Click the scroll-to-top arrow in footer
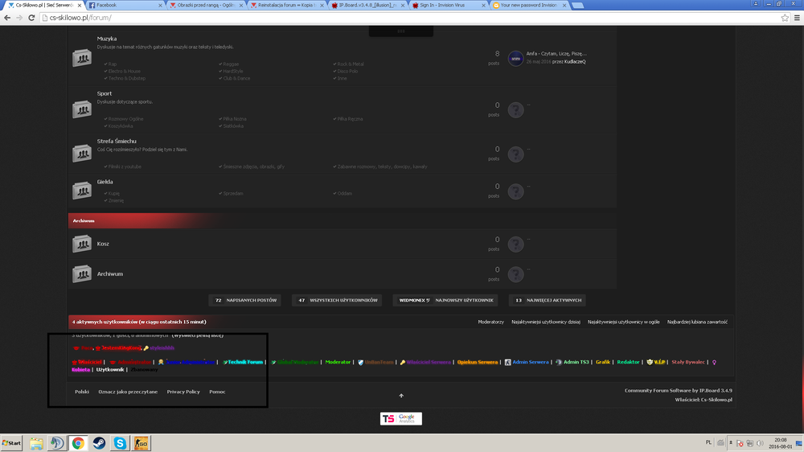 (401, 396)
